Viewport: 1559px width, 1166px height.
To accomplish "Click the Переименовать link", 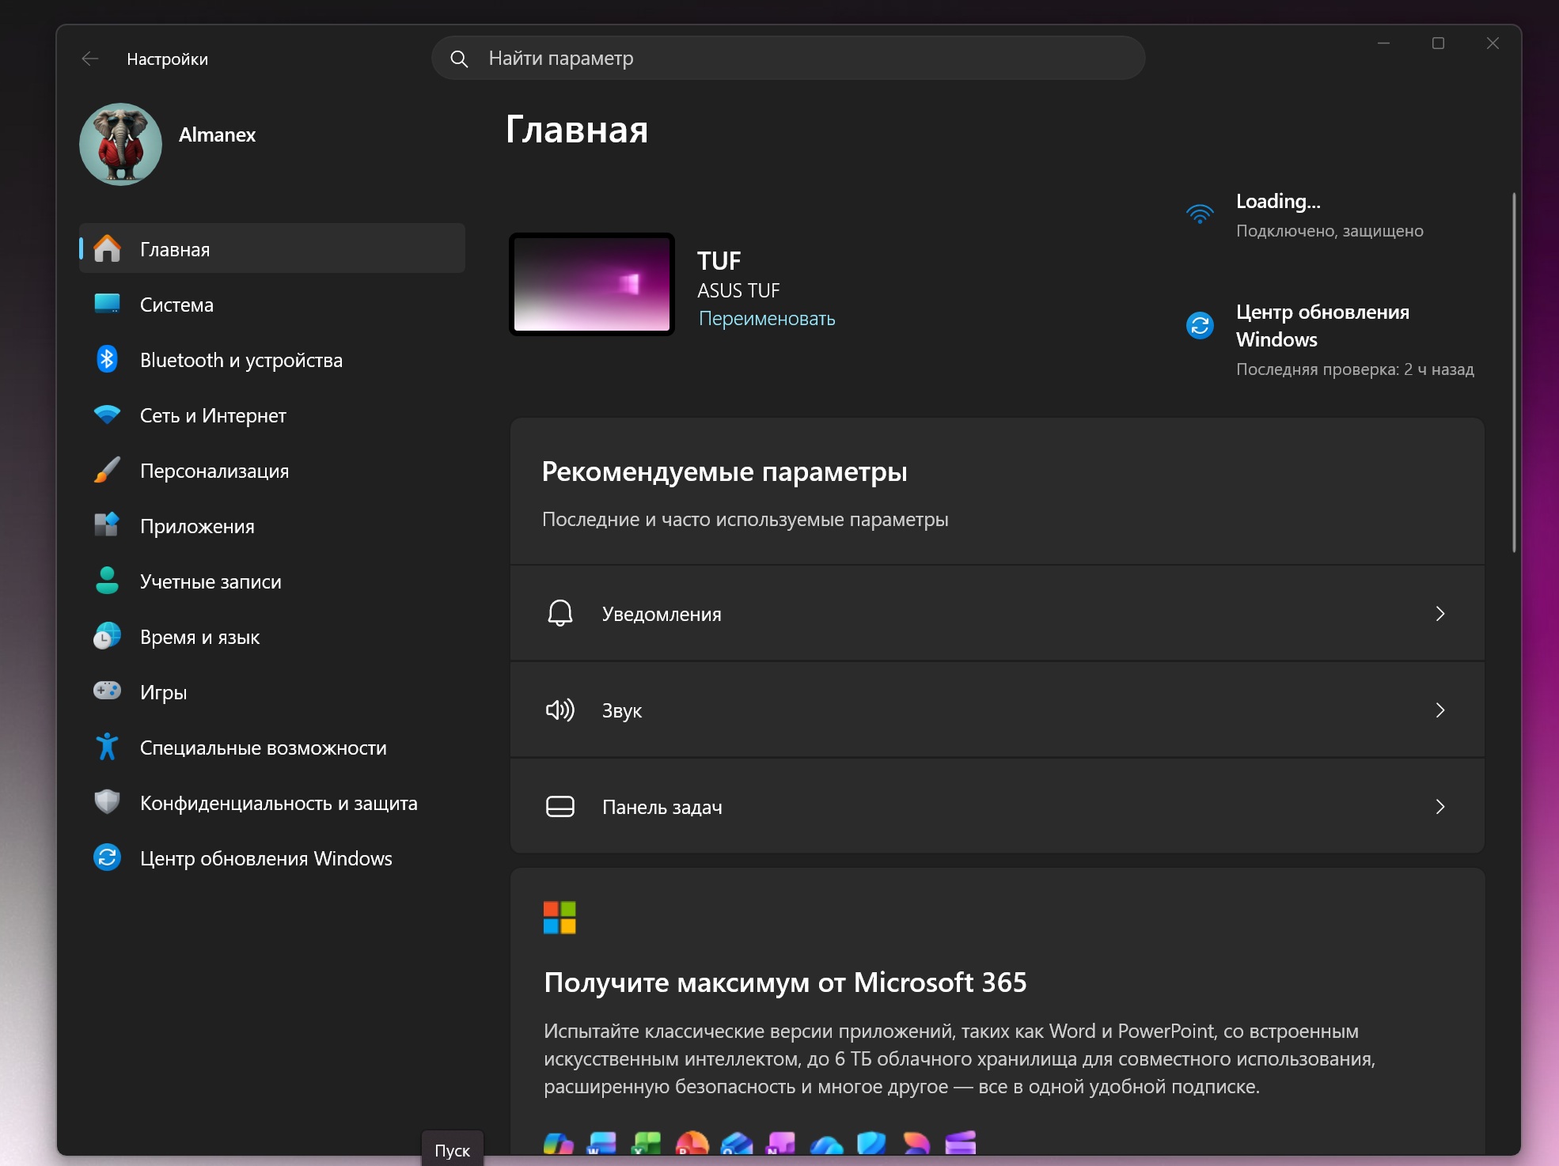I will click(x=767, y=319).
